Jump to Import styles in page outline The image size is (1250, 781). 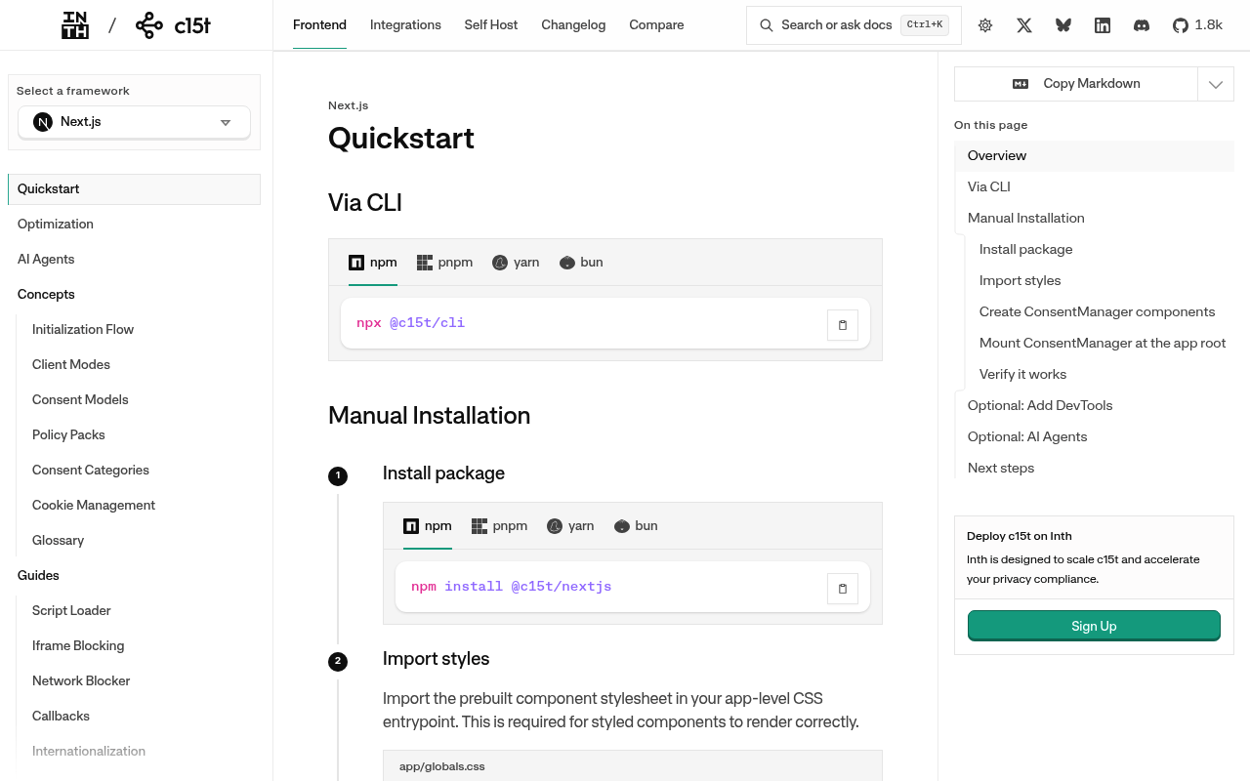pos(1020,281)
